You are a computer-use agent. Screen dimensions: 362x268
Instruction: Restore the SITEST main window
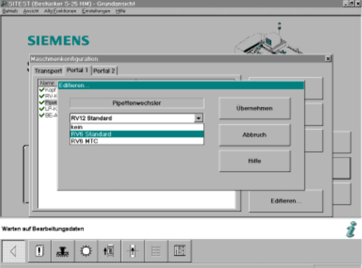click(352, 3)
